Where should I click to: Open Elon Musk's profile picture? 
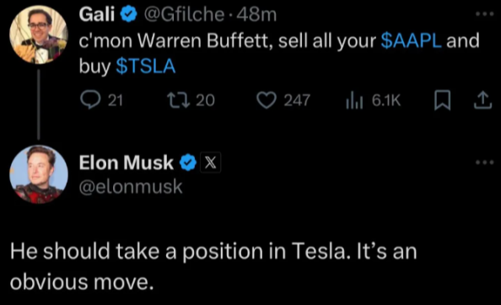click(39, 174)
